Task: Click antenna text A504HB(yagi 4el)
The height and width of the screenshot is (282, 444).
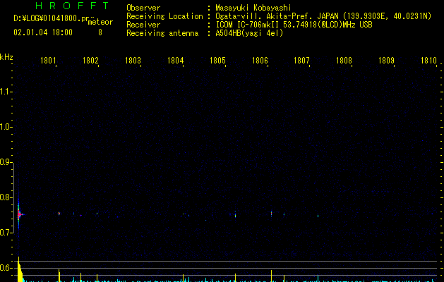Action: coord(249,33)
